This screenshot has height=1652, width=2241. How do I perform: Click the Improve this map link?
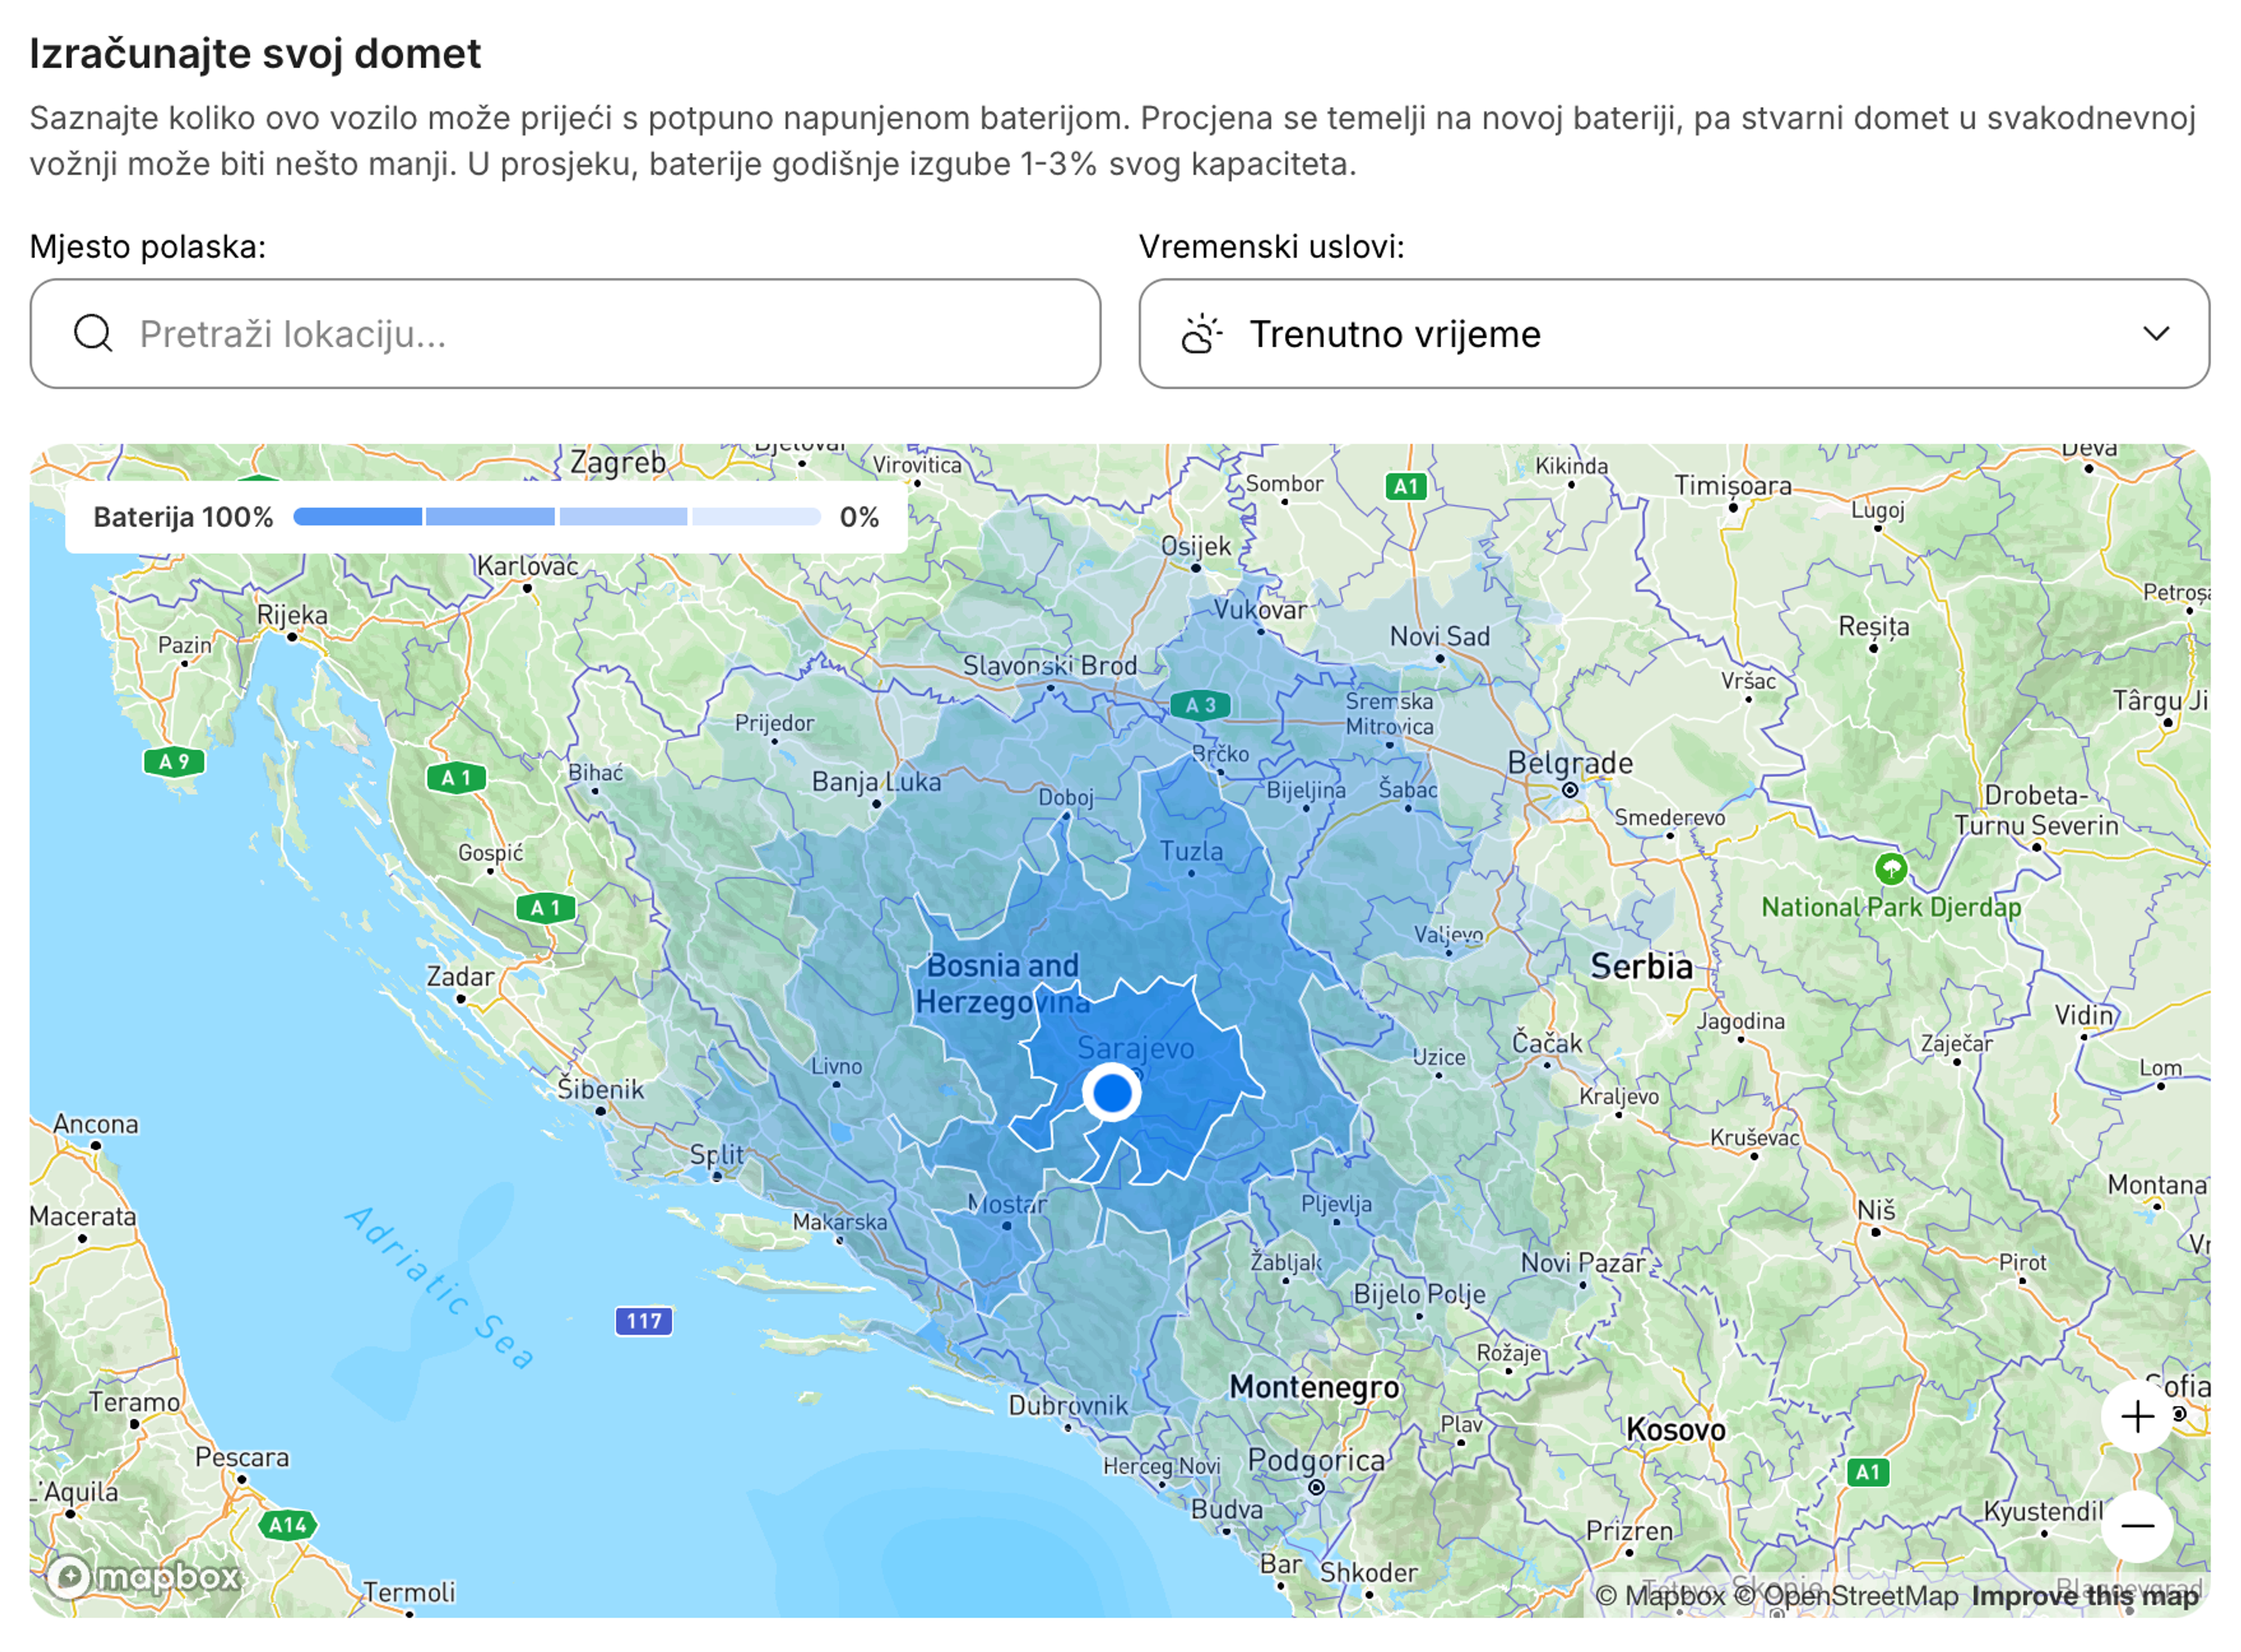(x=2085, y=1596)
